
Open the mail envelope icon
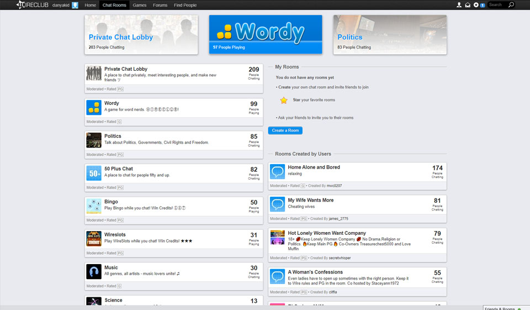(468, 5)
